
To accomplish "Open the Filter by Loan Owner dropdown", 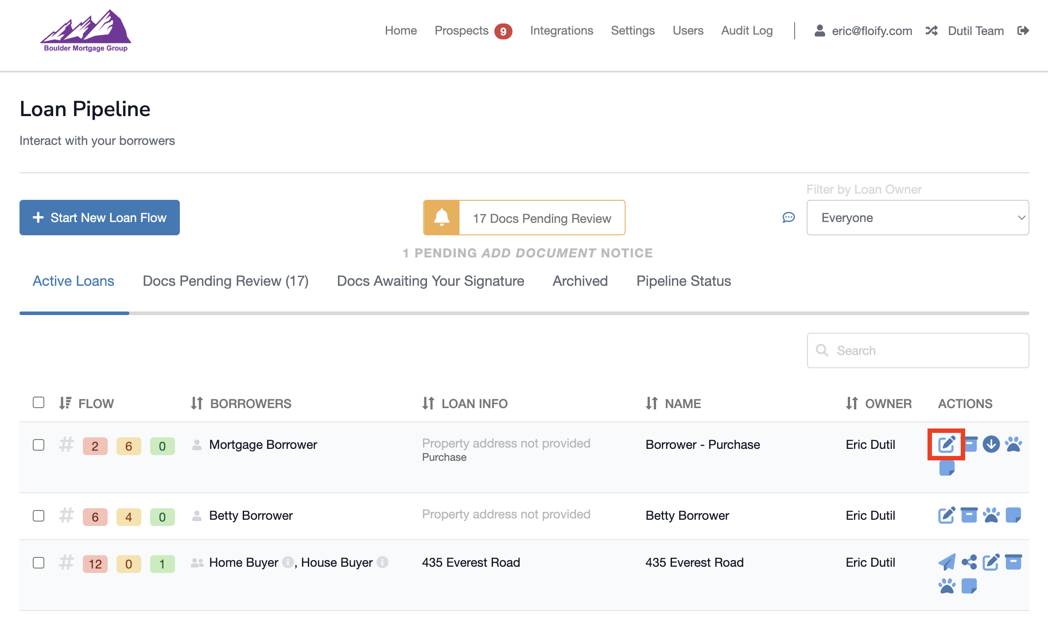I will (917, 218).
